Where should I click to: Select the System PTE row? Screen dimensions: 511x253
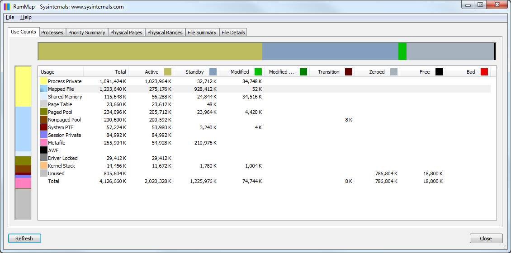(x=265, y=127)
